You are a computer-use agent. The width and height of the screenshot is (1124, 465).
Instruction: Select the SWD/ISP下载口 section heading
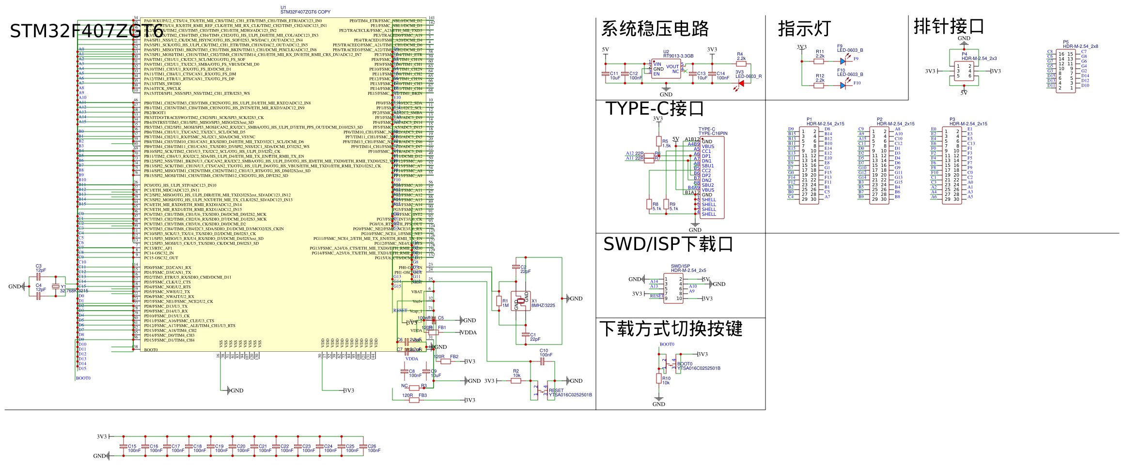(x=668, y=244)
